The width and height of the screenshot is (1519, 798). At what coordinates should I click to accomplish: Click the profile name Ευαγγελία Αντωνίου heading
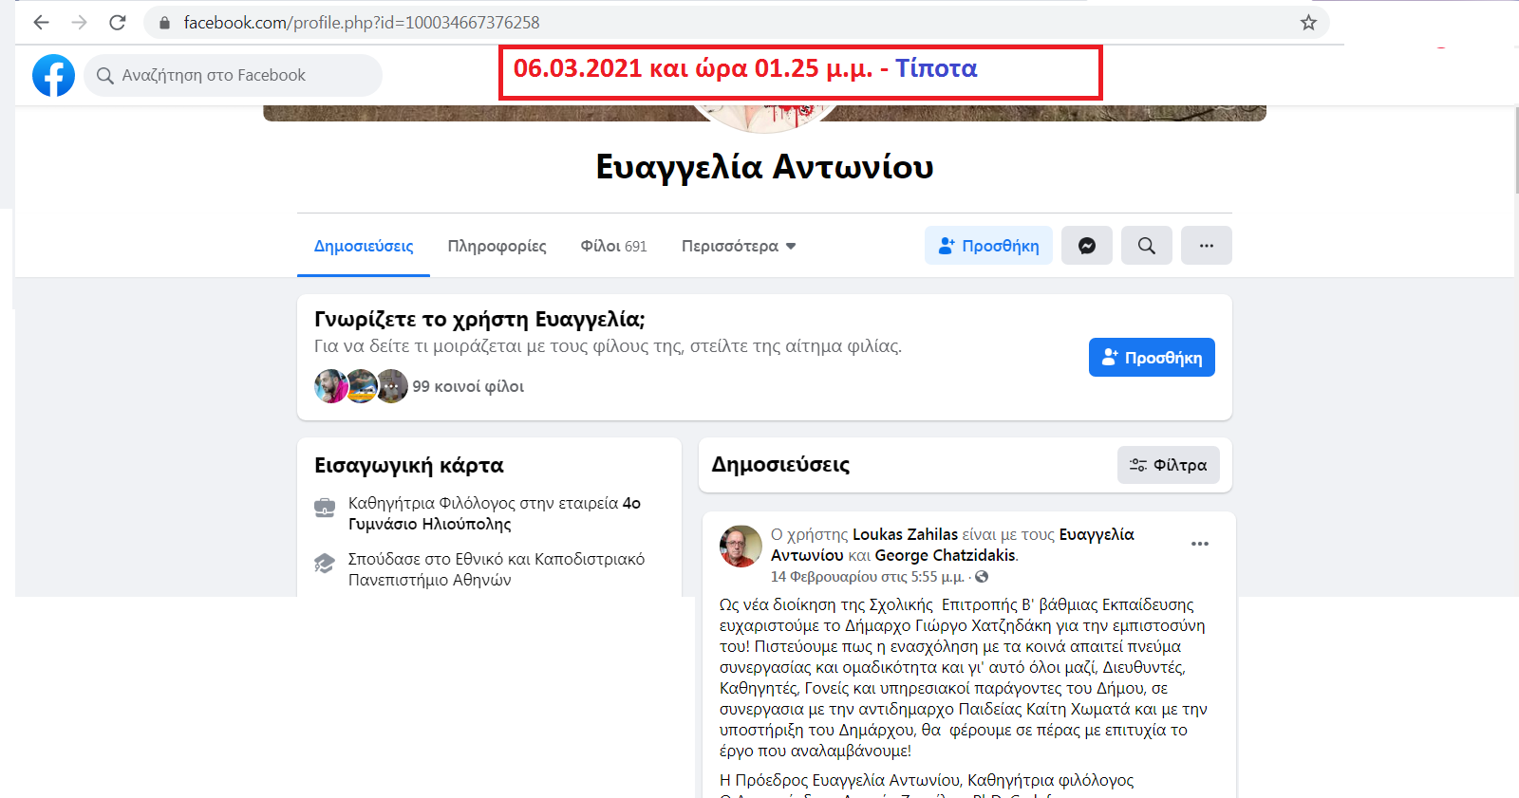point(764,167)
